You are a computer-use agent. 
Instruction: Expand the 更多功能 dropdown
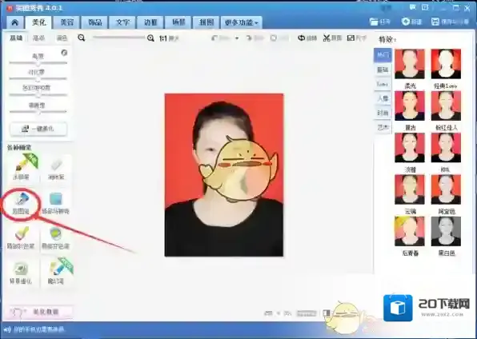(x=241, y=22)
